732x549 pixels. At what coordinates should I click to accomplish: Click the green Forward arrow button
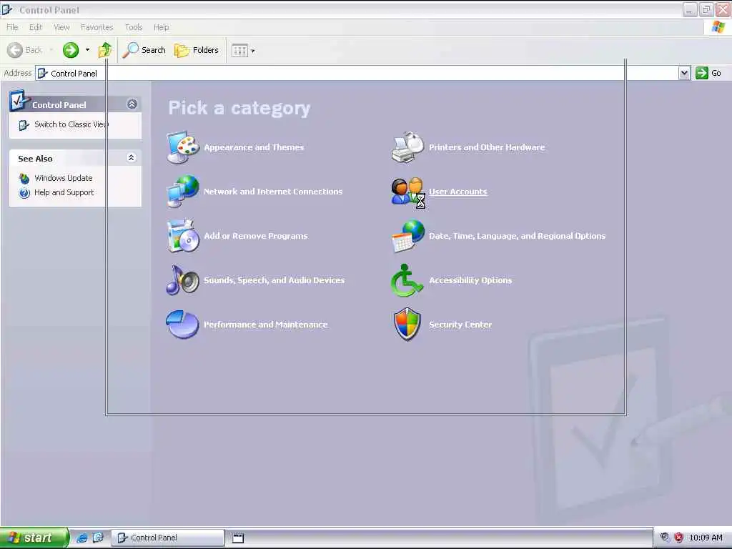pos(71,50)
